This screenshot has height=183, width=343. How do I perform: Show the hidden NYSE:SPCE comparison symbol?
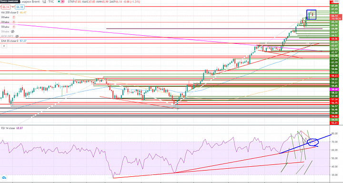(x=17, y=36)
